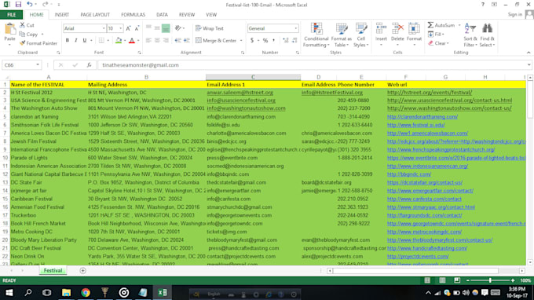This screenshot has height=300, width=534.
Task: Click Merge & Center
Action: [x=216, y=41]
